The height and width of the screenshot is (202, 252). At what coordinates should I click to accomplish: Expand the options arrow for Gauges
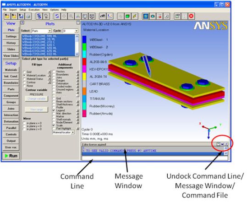[x=78, y=81]
